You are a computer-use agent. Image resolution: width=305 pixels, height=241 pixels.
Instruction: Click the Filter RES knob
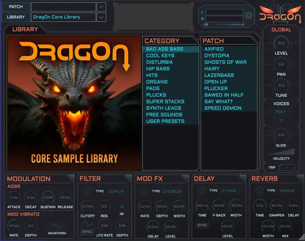[x=104, y=206]
